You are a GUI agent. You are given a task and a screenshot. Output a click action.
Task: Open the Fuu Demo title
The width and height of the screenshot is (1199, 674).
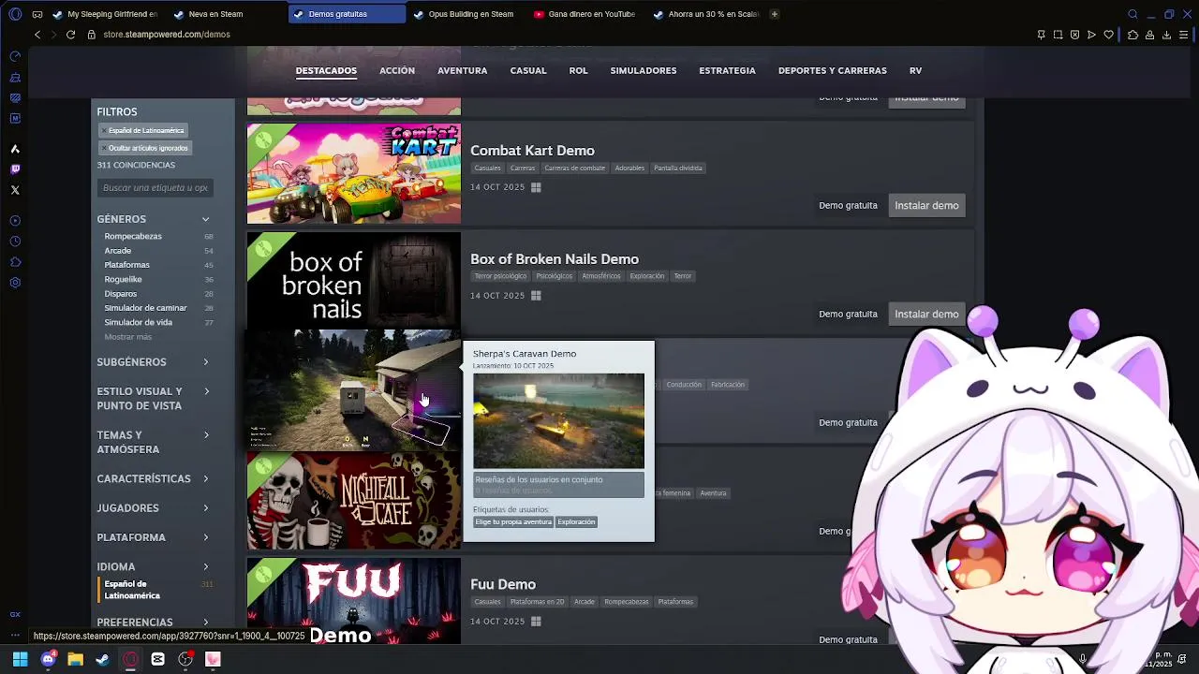tap(503, 584)
